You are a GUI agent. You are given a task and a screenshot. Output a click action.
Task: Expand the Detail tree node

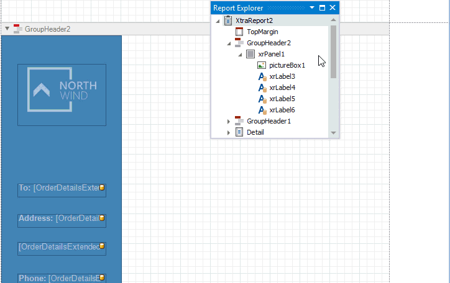(229, 132)
